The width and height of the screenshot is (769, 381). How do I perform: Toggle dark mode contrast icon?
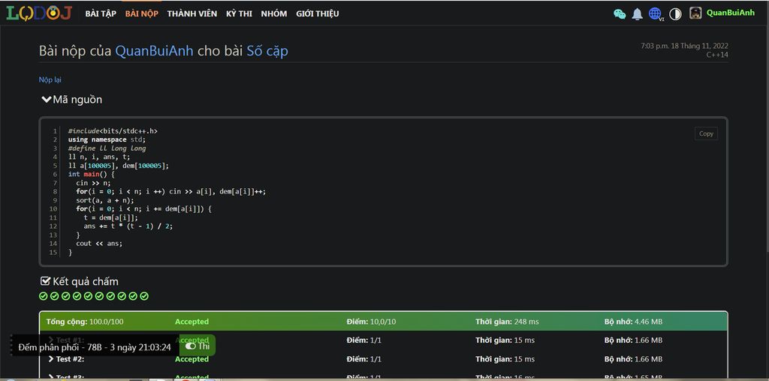pyautogui.click(x=675, y=13)
